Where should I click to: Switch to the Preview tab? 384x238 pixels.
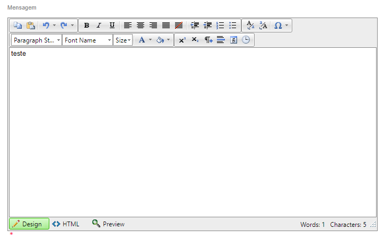108,224
